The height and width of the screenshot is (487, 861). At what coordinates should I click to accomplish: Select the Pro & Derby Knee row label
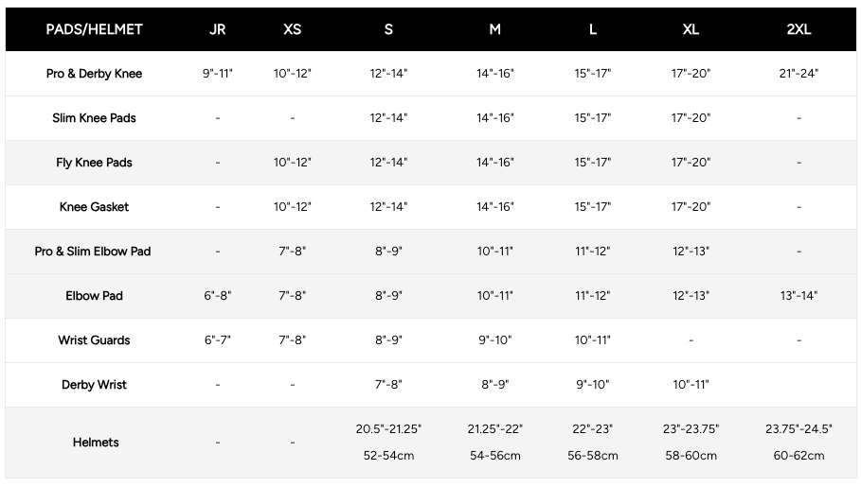point(94,74)
